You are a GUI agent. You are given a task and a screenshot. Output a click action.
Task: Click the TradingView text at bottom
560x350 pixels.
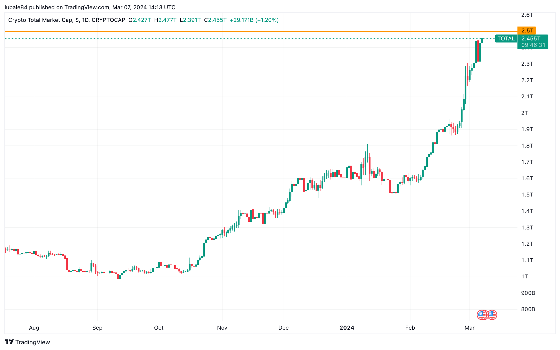coord(32,342)
